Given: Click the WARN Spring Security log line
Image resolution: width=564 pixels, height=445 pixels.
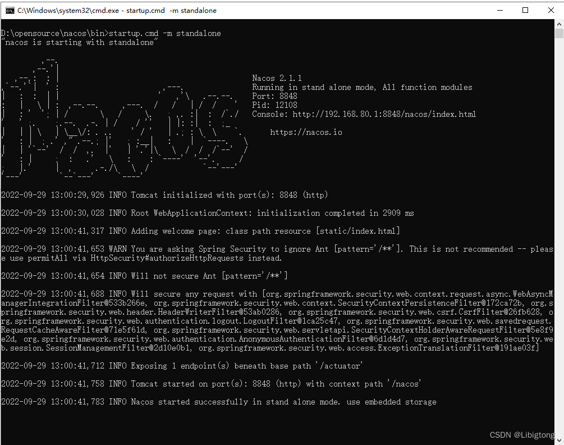Looking at the screenshot, I should pos(277,253).
